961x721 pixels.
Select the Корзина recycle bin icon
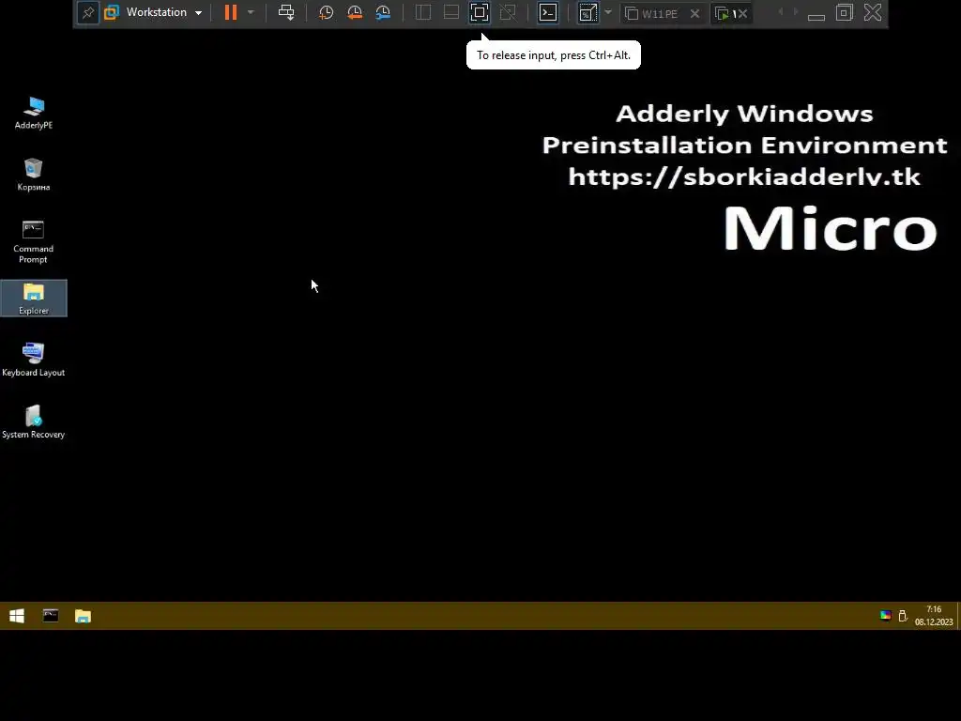[x=34, y=175]
